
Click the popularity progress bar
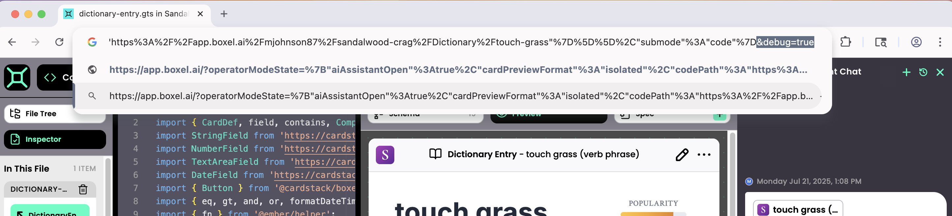pos(653,214)
